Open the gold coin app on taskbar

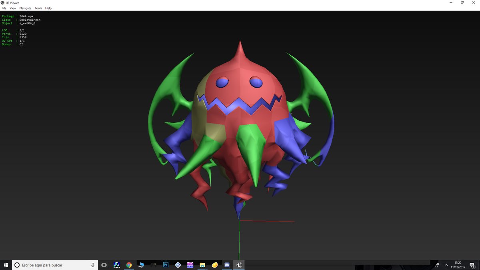point(215,265)
